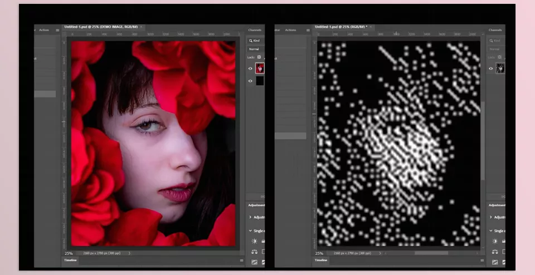Add Color Balance adjustment in right window
535x275 pixels.
(x=494, y=252)
